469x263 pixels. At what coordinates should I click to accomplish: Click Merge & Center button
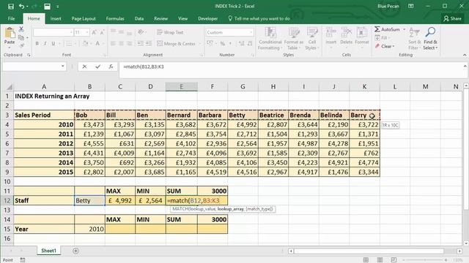[176, 44]
